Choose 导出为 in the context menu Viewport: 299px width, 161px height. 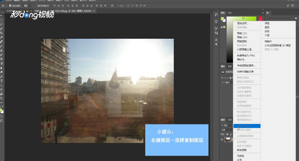241,59
